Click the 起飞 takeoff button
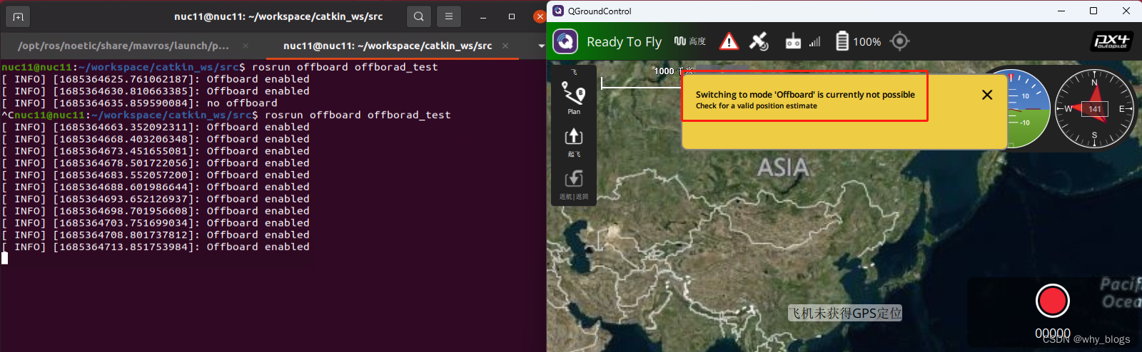The height and width of the screenshot is (352, 1142). pyautogui.click(x=574, y=143)
